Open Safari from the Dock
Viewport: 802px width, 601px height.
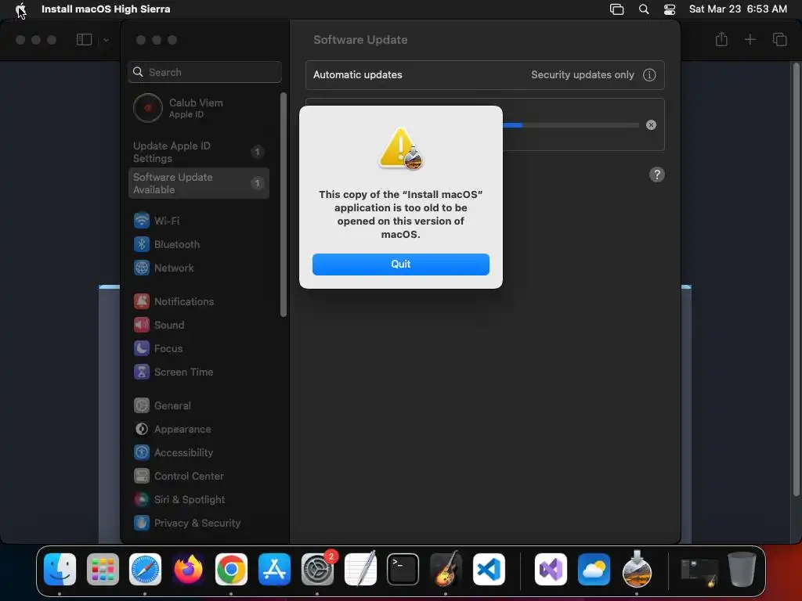[145, 570]
